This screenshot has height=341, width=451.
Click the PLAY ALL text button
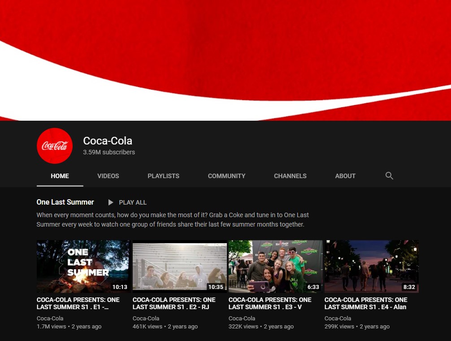[x=133, y=202]
